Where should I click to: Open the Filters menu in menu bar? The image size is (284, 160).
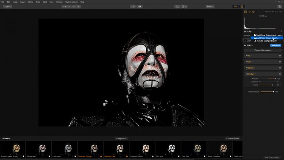tap(31, 2)
